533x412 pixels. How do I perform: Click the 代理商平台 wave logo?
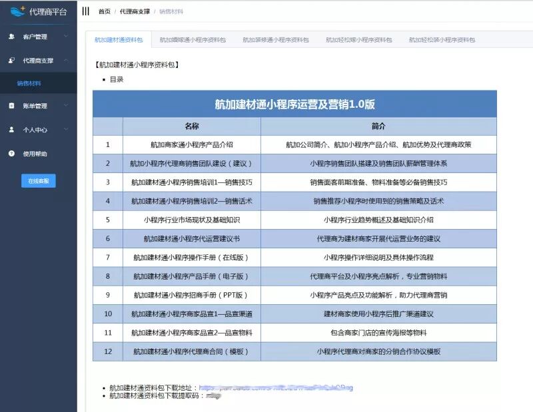pos(17,11)
